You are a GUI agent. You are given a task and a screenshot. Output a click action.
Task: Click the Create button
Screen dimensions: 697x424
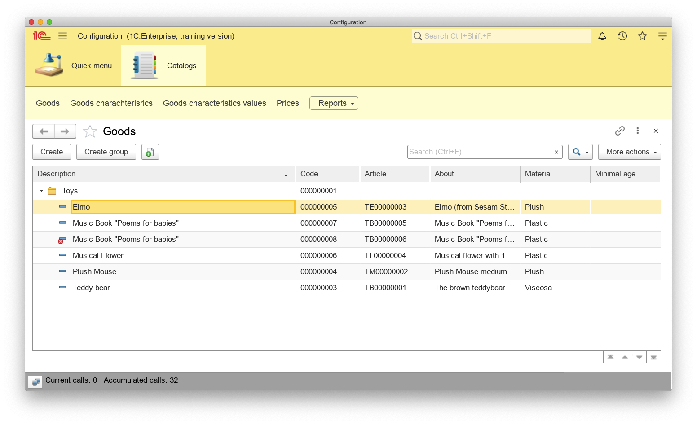point(52,152)
